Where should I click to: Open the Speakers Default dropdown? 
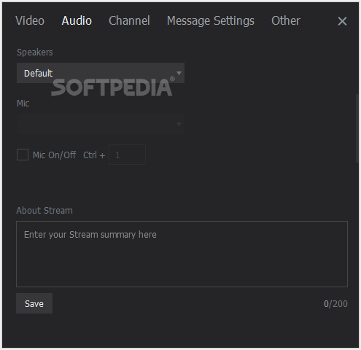coord(101,73)
